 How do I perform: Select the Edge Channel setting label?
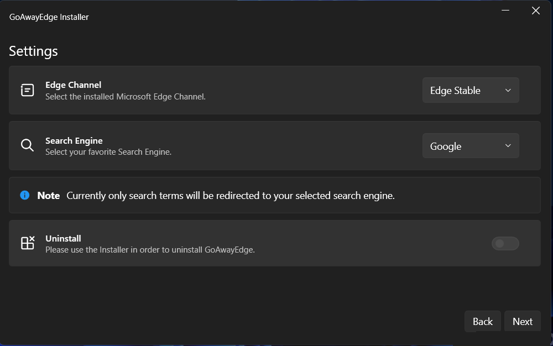73,85
